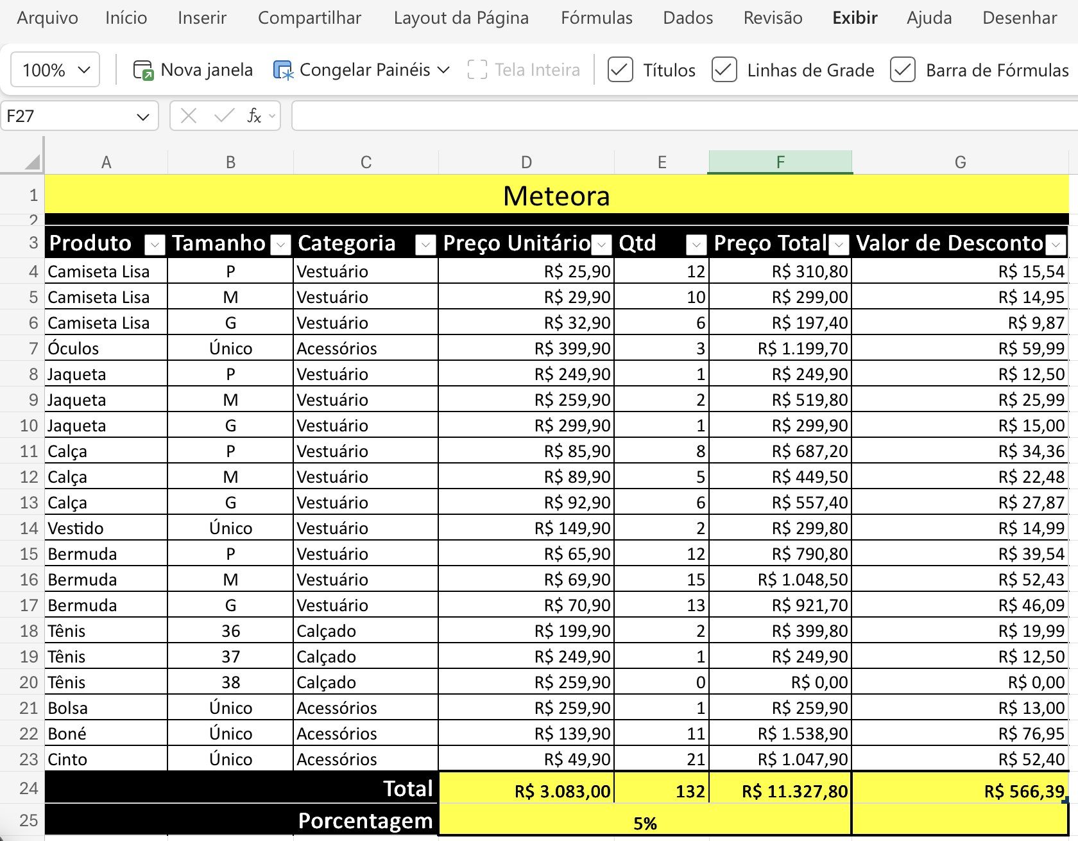This screenshot has width=1078, height=841.
Task: Click the R$ 3.083,00 total cell
Action: pyautogui.click(x=526, y=788)
